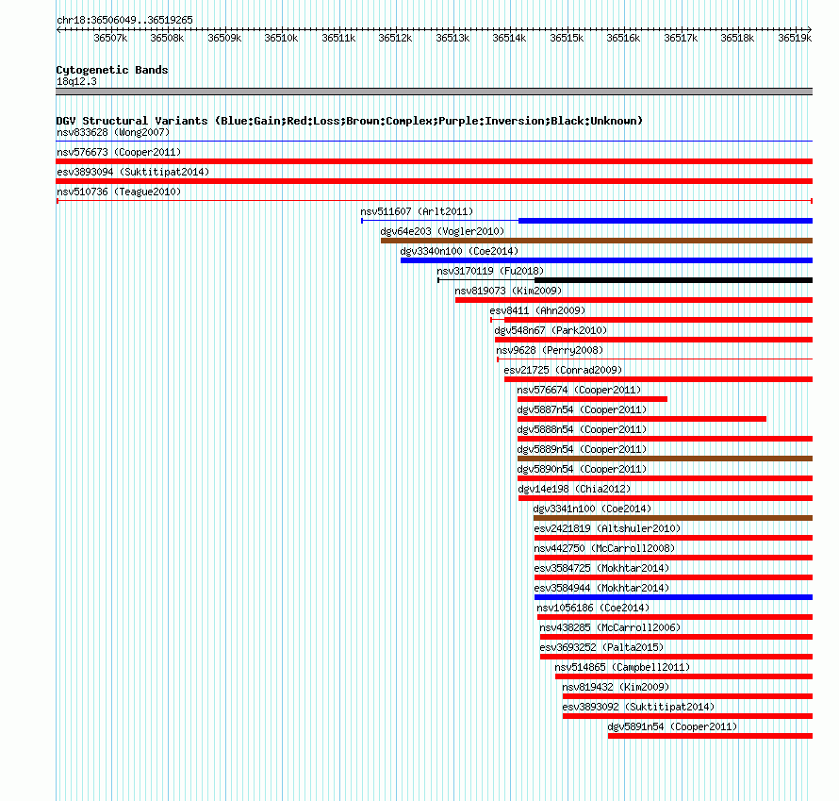Click the brown bar under dgv3341n100

click(x=672, y=518)
